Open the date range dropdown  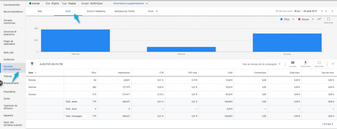click(x=308, y=11)
